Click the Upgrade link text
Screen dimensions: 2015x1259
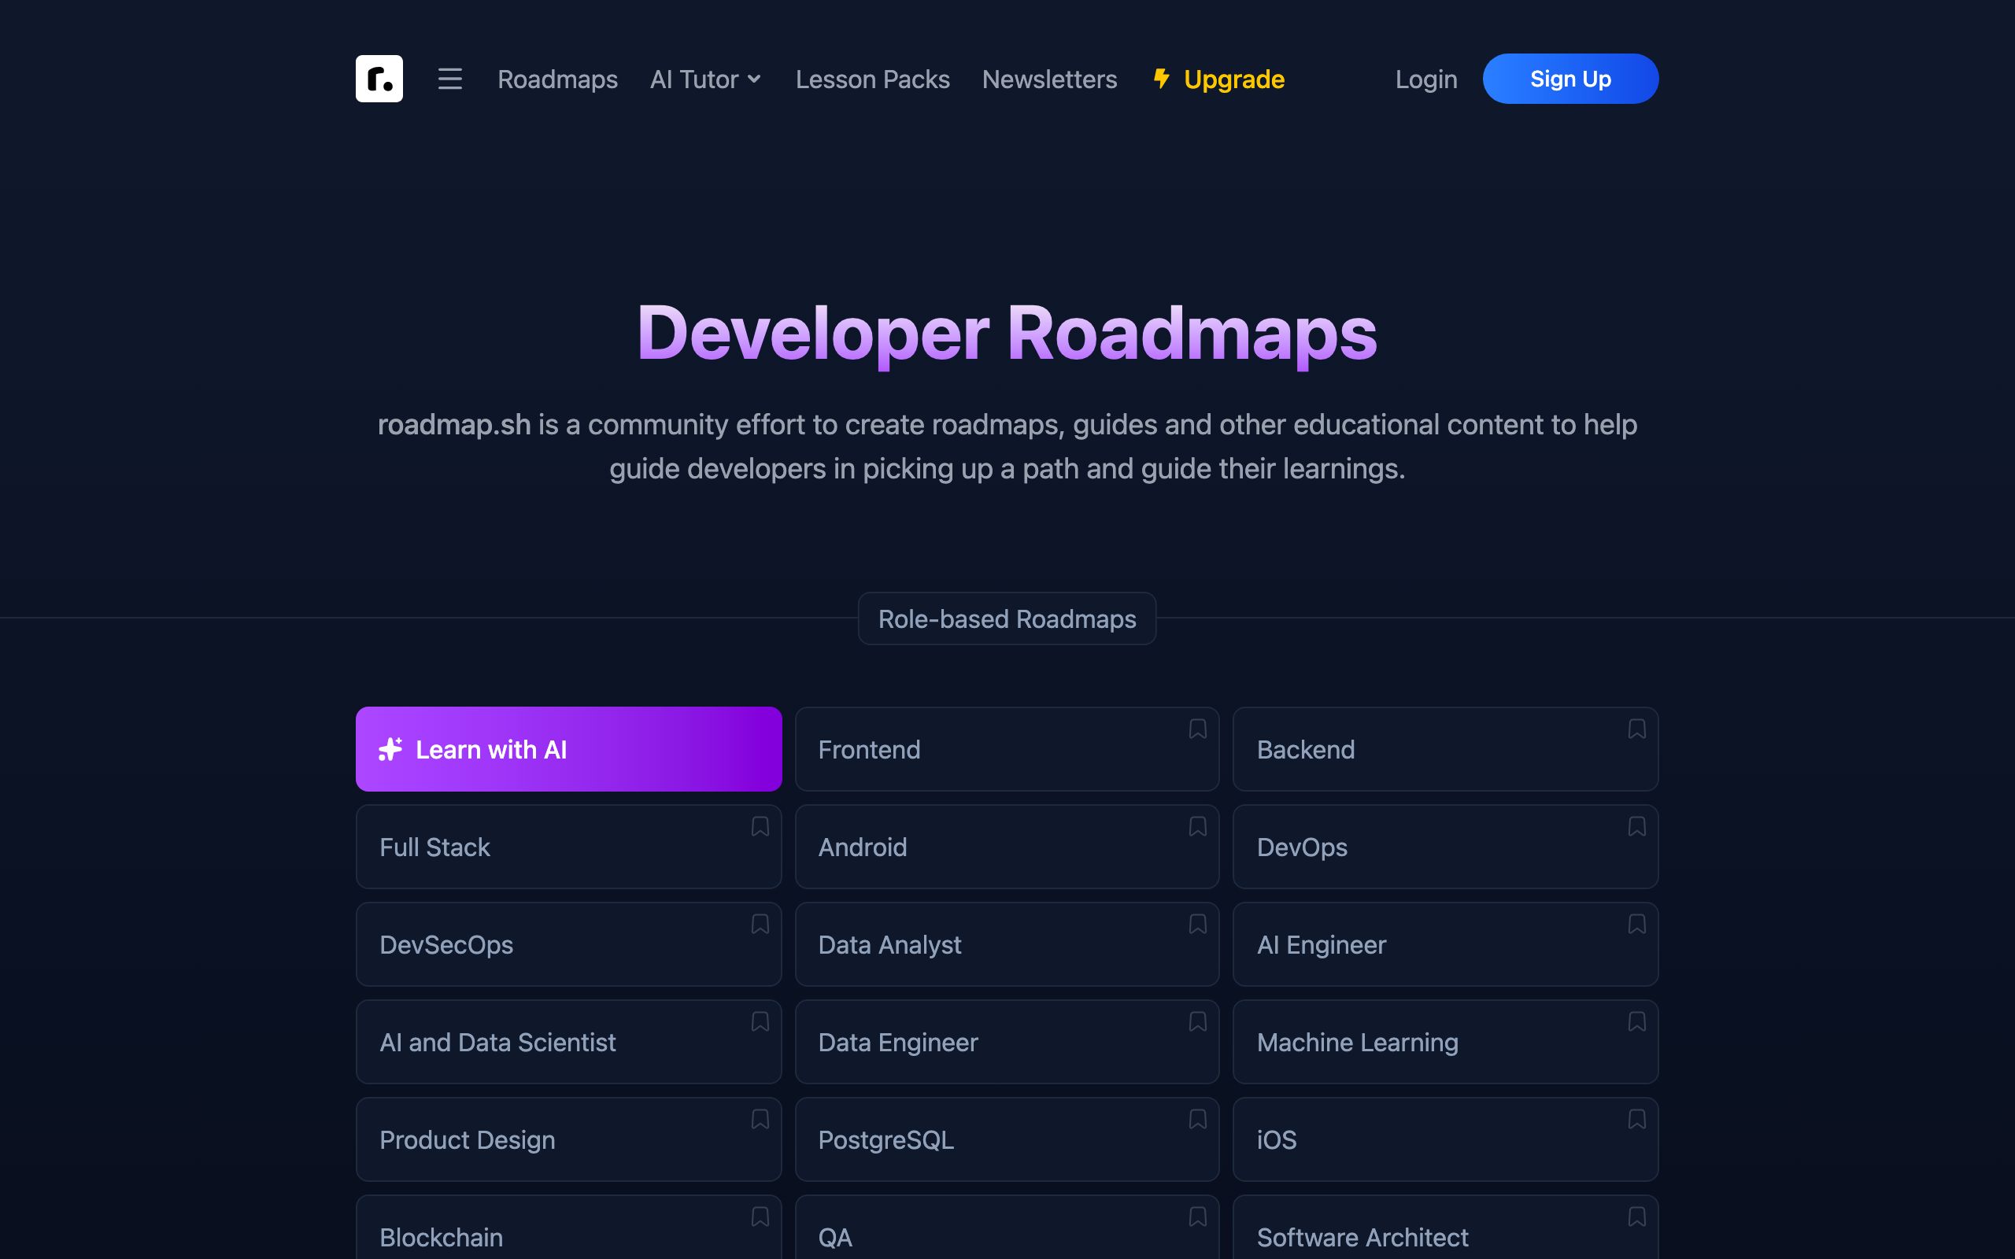coord(1234,79)
